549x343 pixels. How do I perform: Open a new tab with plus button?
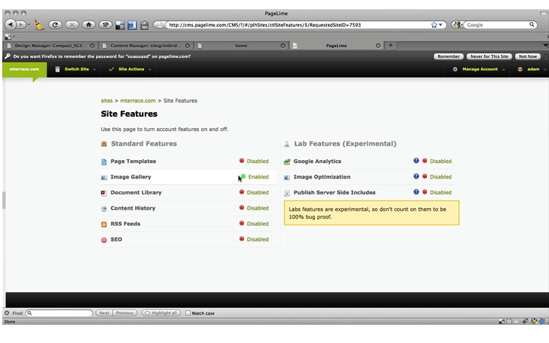coord(390,45)
